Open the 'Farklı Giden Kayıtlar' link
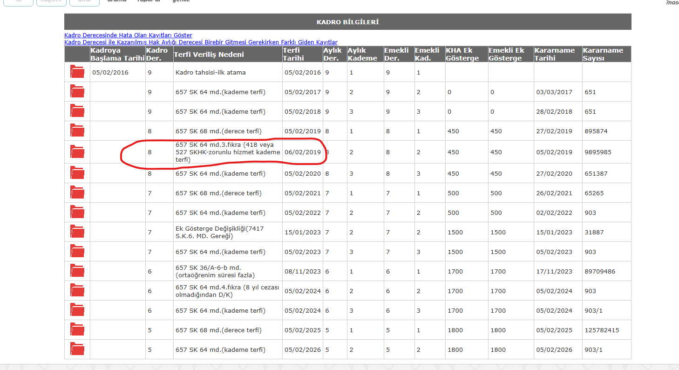The width and height of the screenshot is (679, 370). coord(201,42)
